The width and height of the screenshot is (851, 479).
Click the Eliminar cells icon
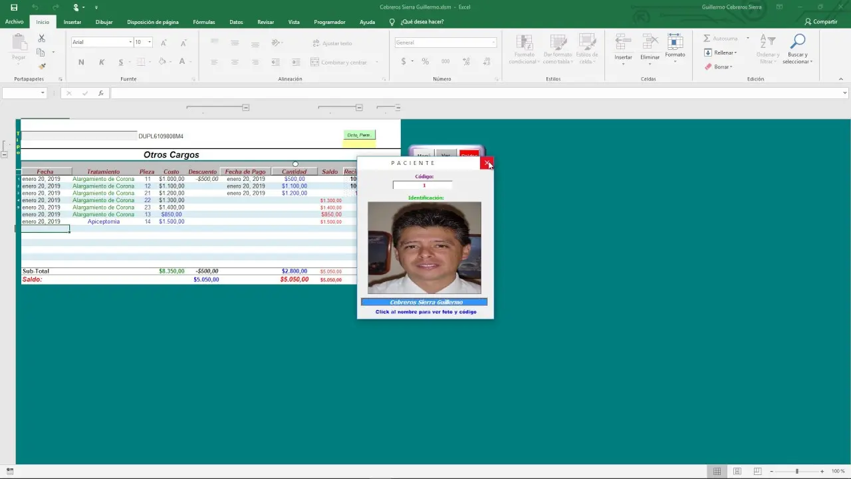coord(650,43)
